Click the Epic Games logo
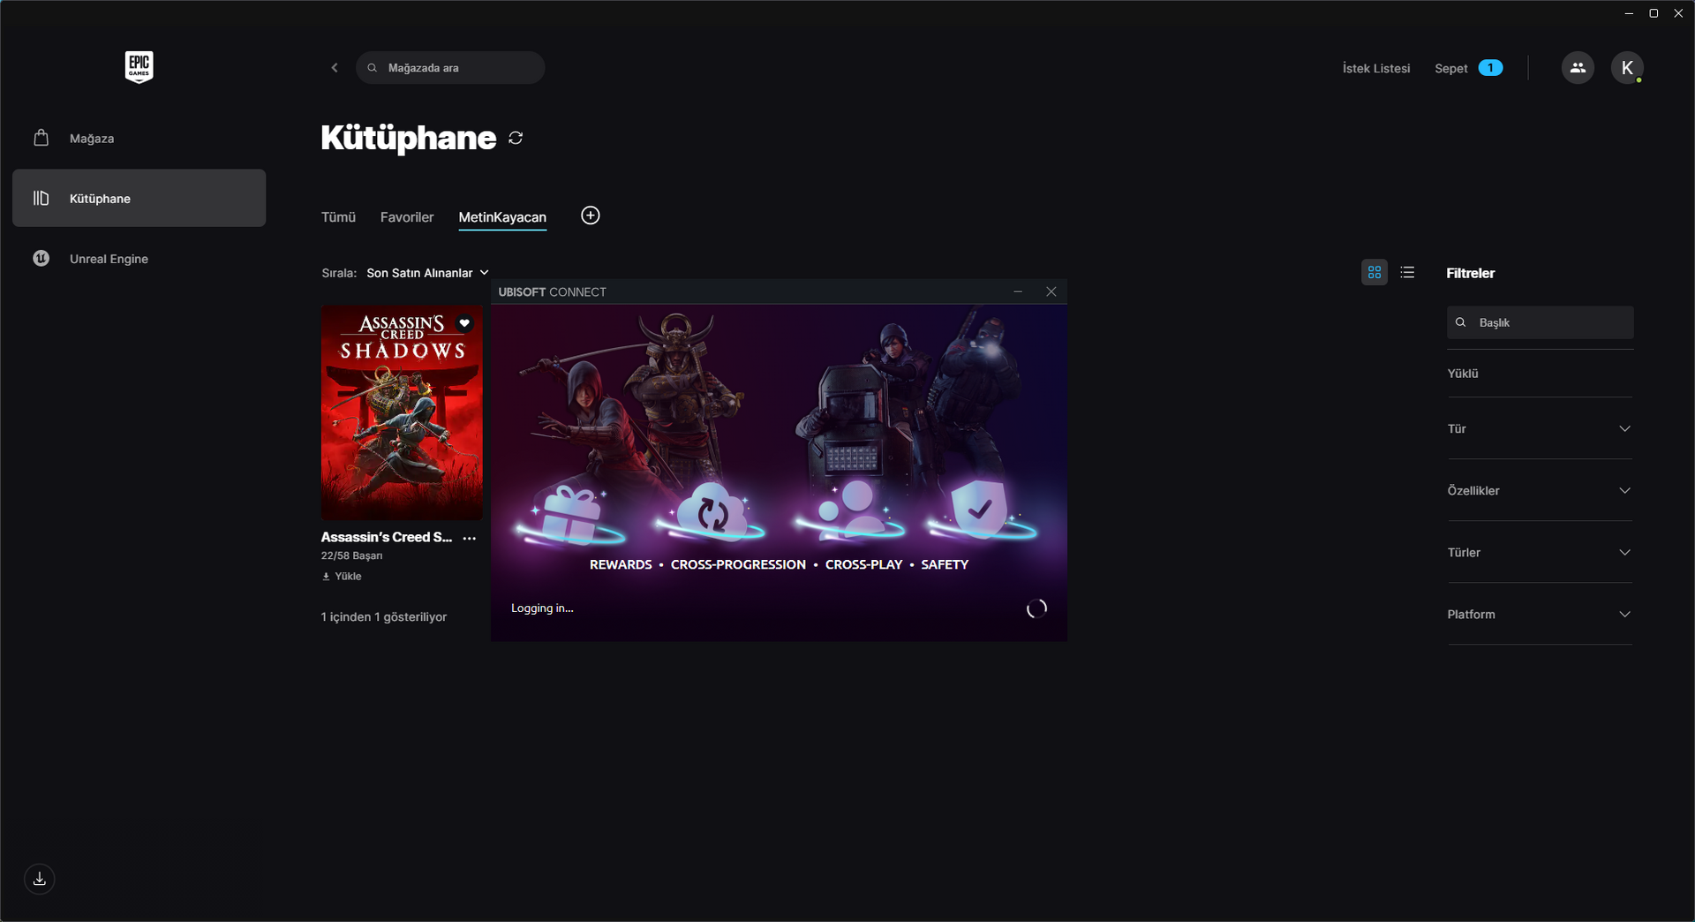The height and width of the screenshot is (922, 1695). (x=139, y=67)
